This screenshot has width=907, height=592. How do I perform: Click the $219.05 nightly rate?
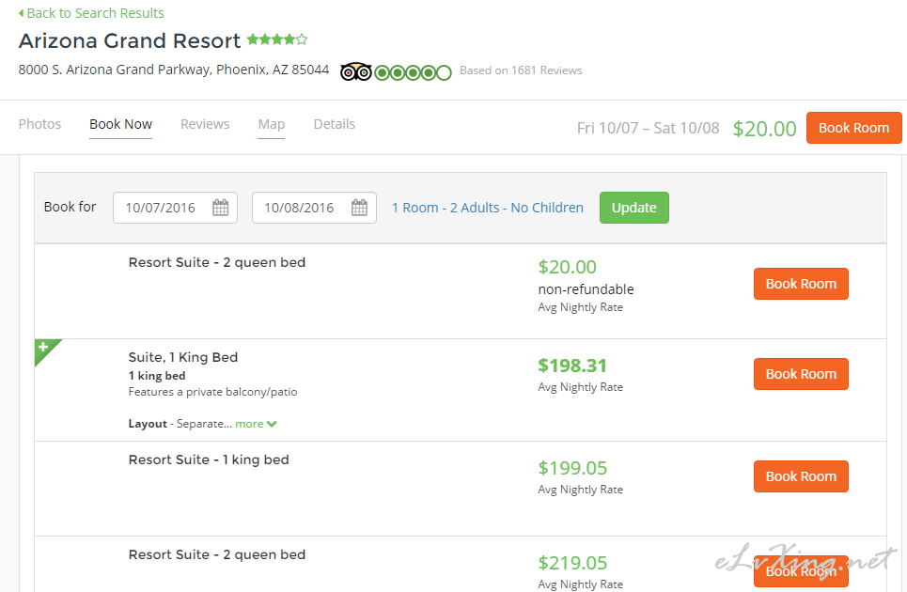(x=572, y=563)
